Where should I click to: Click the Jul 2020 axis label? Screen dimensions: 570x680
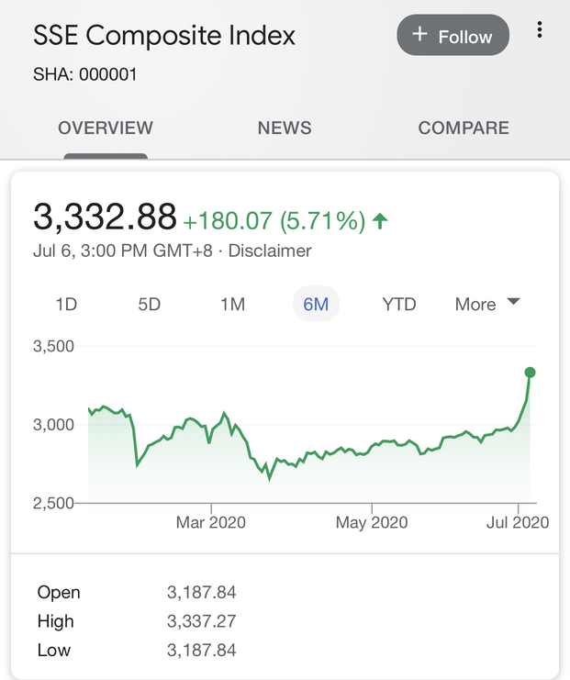(x=519, y=523)
